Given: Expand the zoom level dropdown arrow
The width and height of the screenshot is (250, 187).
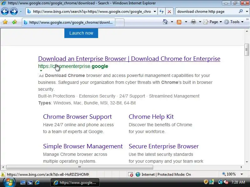Looking at the screenshot, I should click(x=242, y=174).
